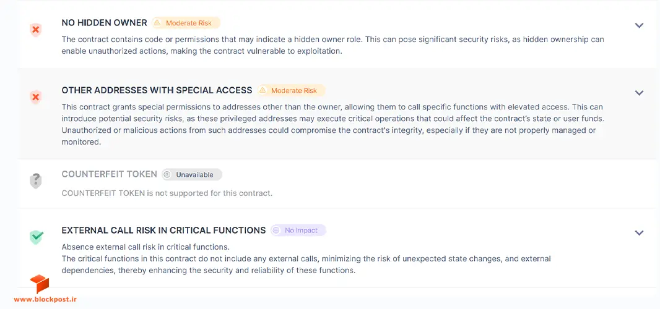Click the red shield icon beside Other Addresses
This screenshot has width=660, height=309.
coord(36,98)
